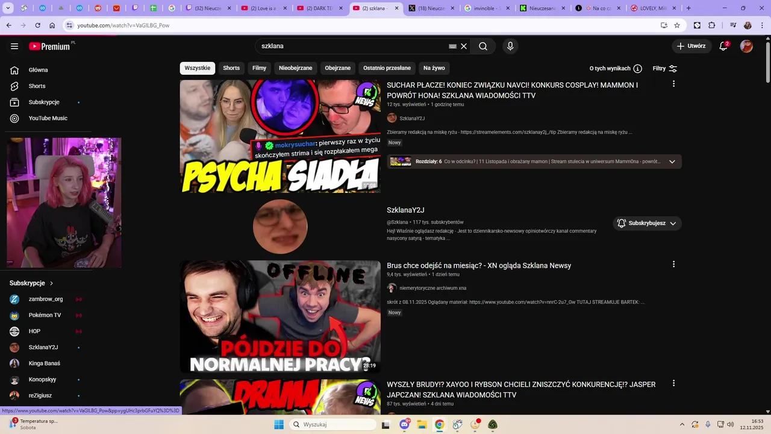This screenshot has height=434, width=771.
Task: Open the account avatar menu
Action: [746, 46]
